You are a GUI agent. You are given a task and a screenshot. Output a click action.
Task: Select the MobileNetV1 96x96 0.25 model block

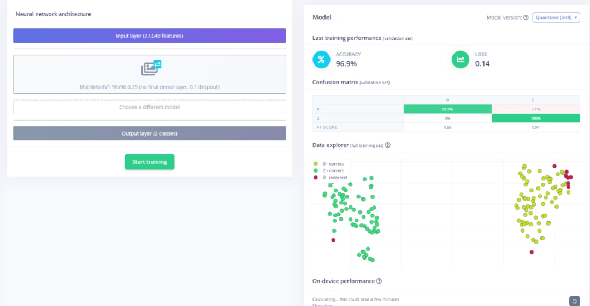coord(149,75)
